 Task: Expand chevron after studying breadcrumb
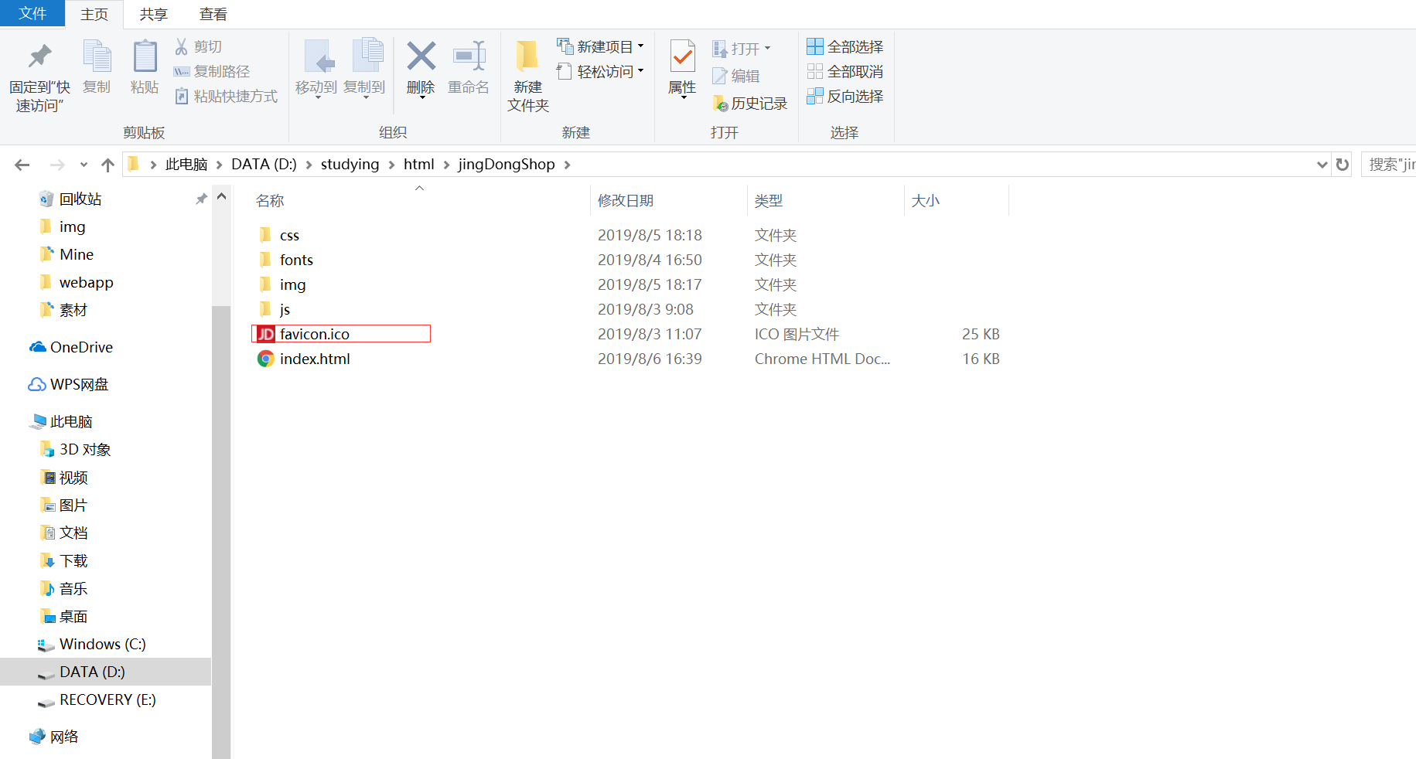click(391, 165)
